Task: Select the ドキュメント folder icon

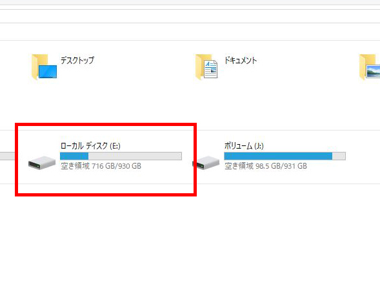Action: [x=206, y=67]
